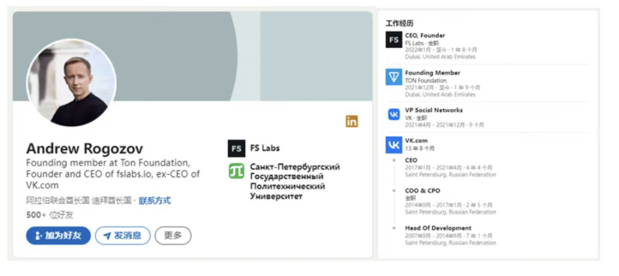Select the CEO, Founder experience entry

425,36
